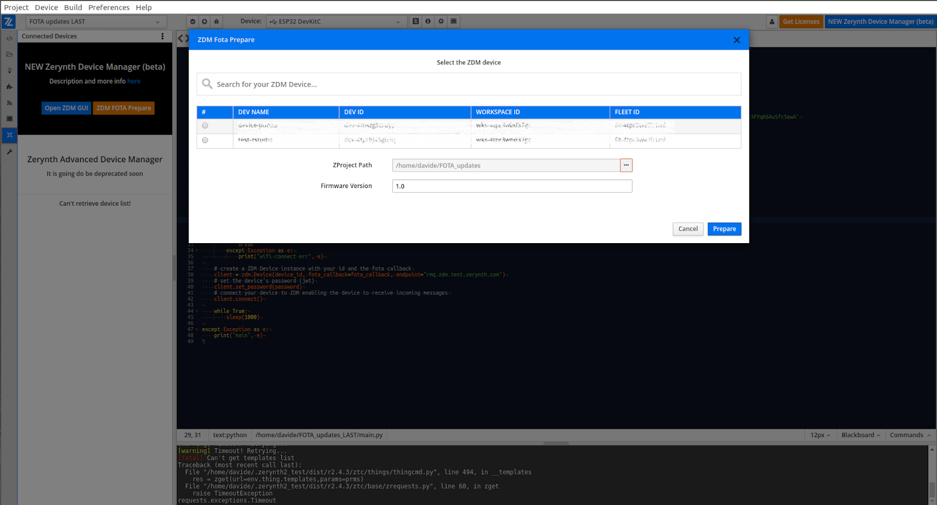Click the DEV NAME column header
937x505 pixels.
[x=286, y=112]
